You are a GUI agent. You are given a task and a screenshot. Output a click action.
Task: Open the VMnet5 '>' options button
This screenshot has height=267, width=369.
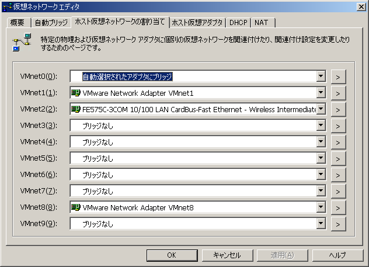pos(339,159)
